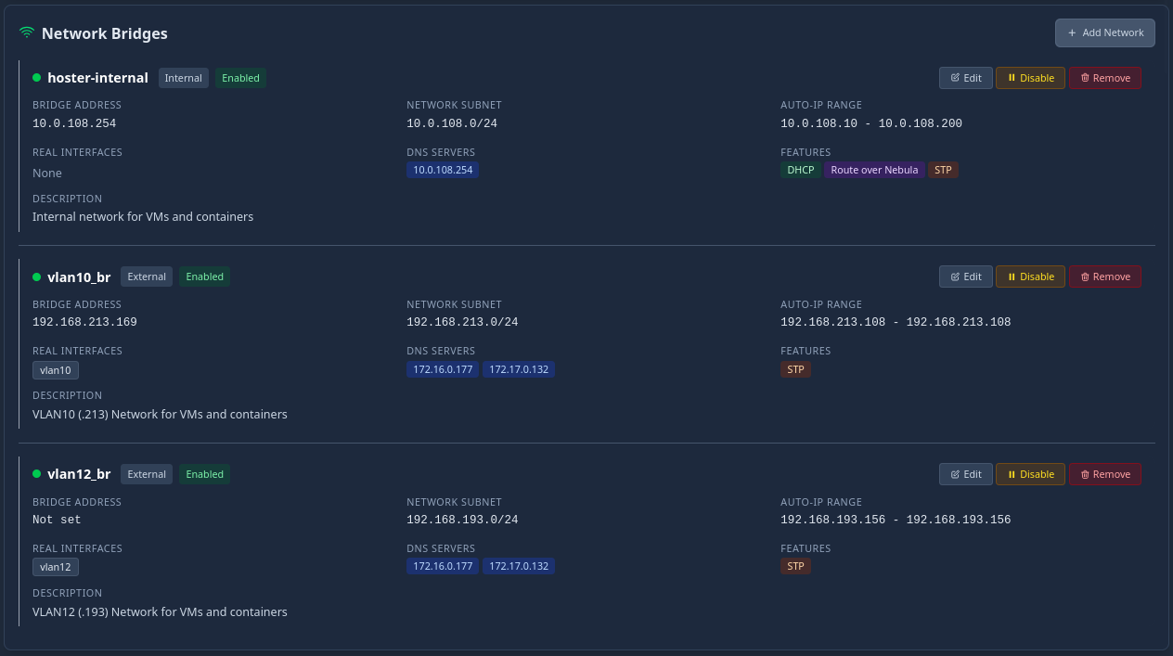1173x656 pixels.
Task: Click the Route over Nebula tag
Action: click(x=874, y=170)
